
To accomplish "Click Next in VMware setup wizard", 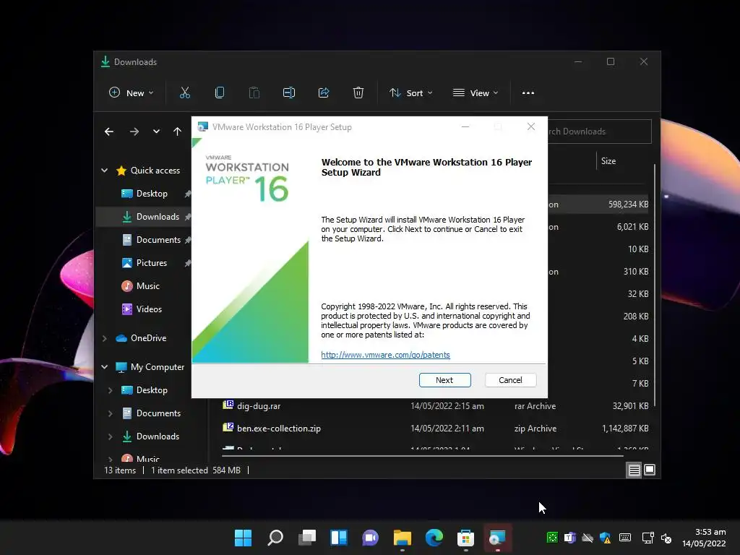I will tap(444, 380).
